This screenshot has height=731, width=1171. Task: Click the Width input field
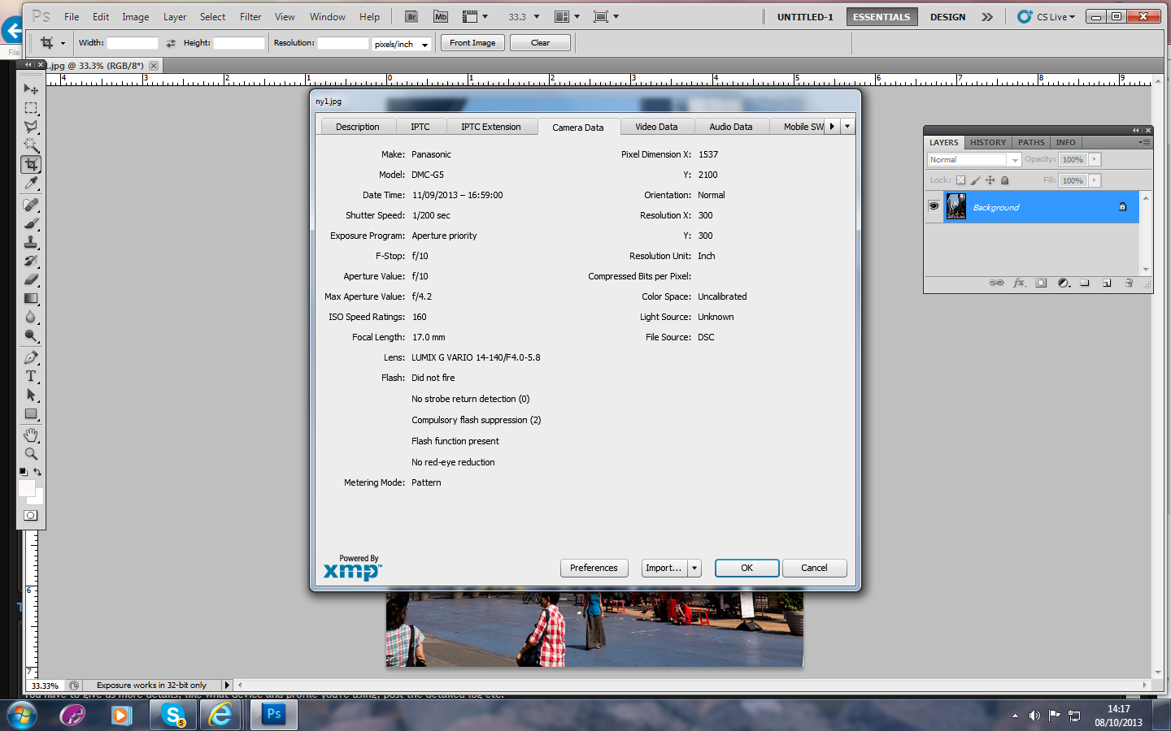[x=132, y=43]
